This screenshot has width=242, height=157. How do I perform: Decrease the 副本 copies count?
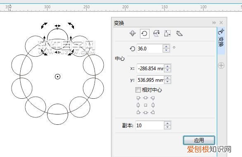[x=167, y=127]
